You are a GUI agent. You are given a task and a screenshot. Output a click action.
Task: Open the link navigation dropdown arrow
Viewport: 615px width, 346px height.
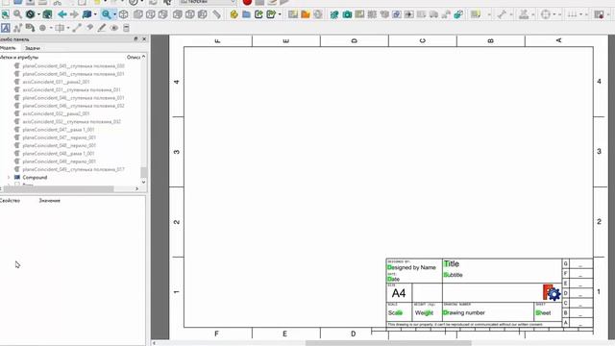coord(95,15)
